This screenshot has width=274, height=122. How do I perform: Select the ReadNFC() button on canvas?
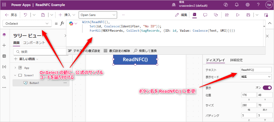click(135, 60)
